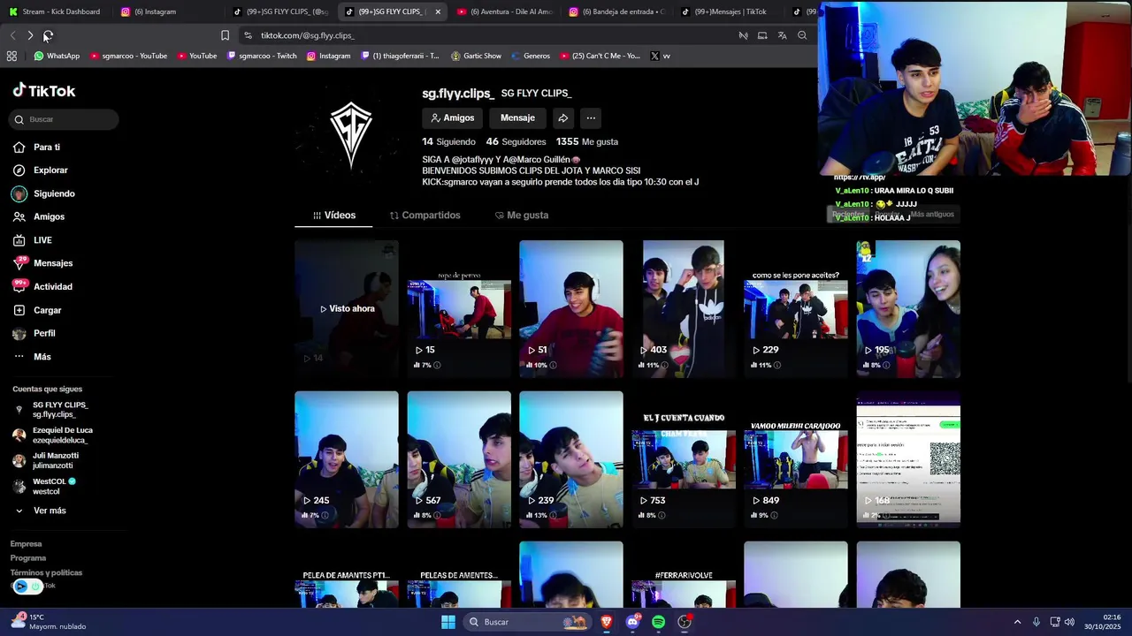The width and height of the screenshot is (1132, 636).
Task: Show hidden system tray icons
Action: pyautogui.click(x=1017, y=622)
